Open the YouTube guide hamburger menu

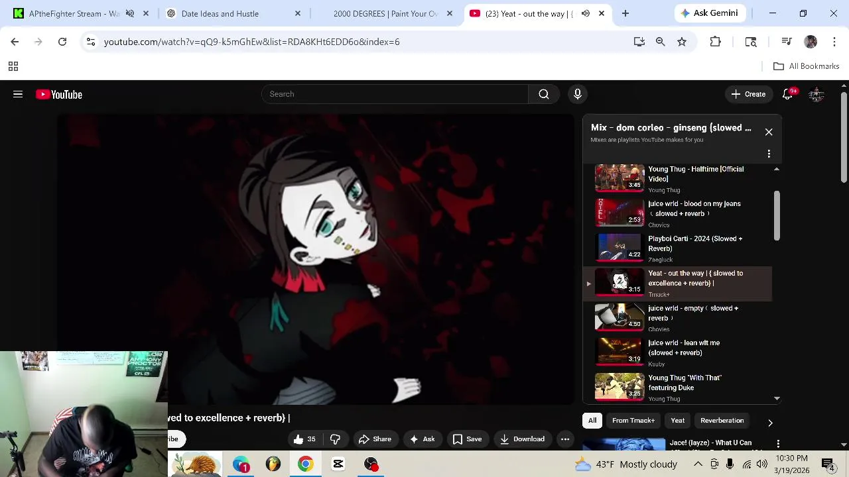click(x=18, y=94)
